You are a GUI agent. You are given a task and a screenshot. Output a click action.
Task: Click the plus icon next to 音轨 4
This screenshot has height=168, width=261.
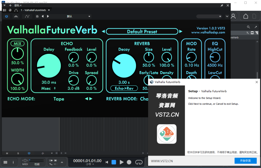coord(10,5)
